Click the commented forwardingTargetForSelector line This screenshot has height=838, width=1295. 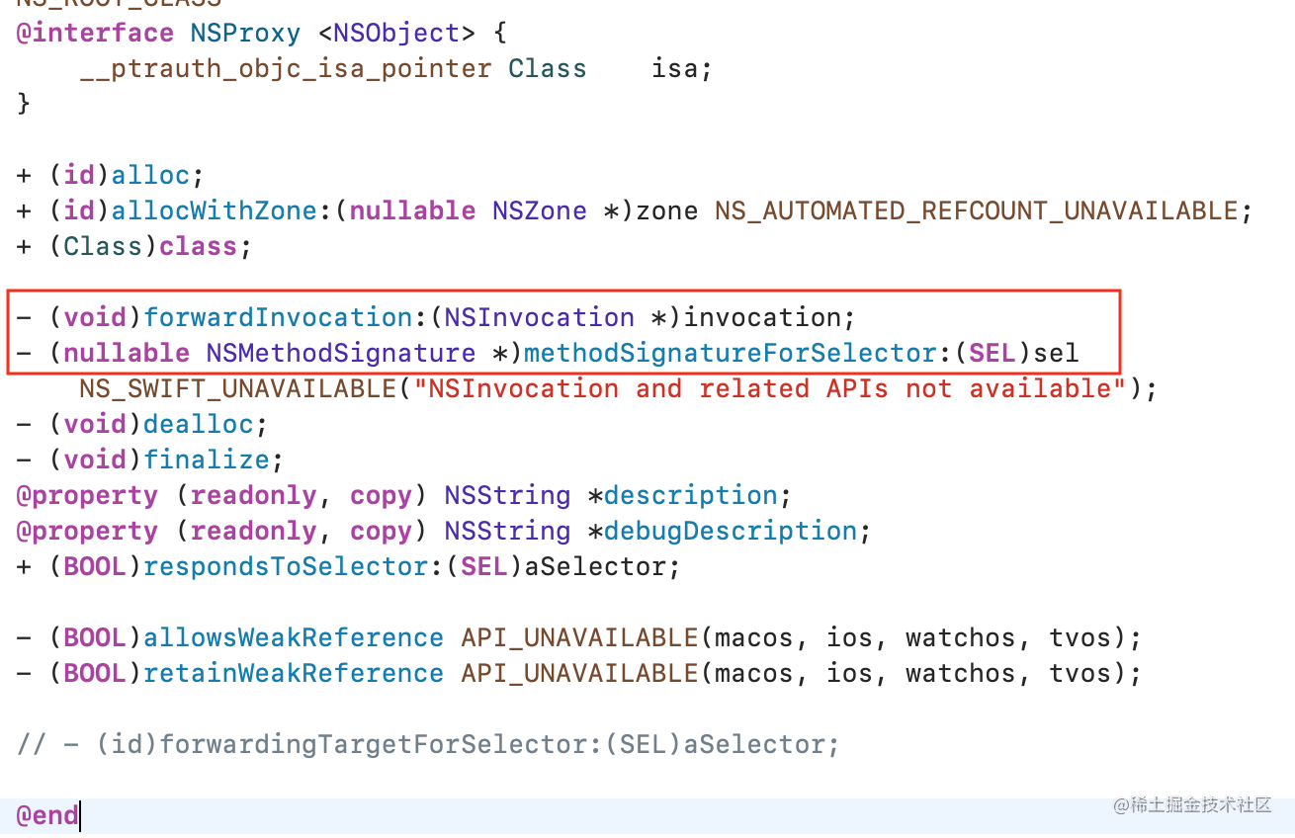pyautogui.click(x=428, y=744)
